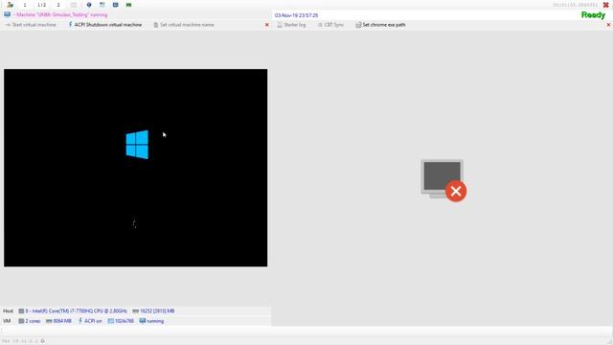This screenshot has height=345, width=613.
Task: Click the host CPU chip icon
Action: (21, 310)
